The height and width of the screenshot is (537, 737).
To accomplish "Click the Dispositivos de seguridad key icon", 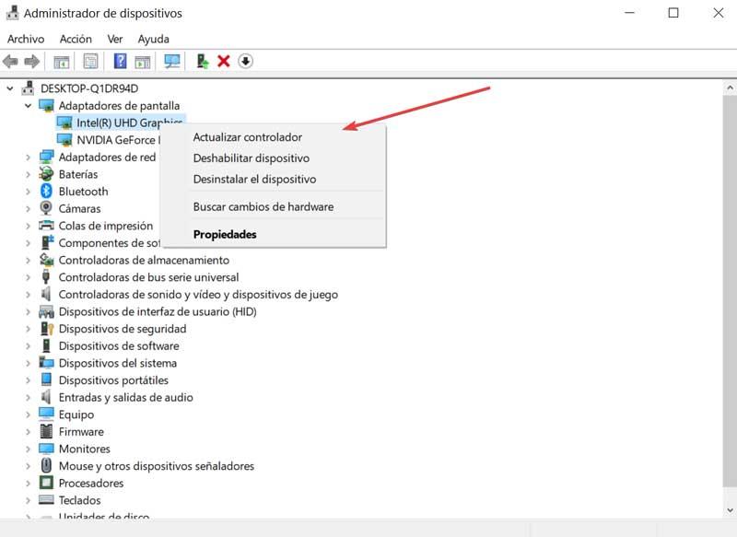I will [x=47, y=329].
